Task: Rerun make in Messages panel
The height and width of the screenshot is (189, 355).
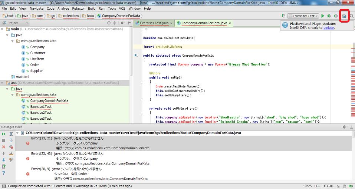Action: [x=4, y=134]
